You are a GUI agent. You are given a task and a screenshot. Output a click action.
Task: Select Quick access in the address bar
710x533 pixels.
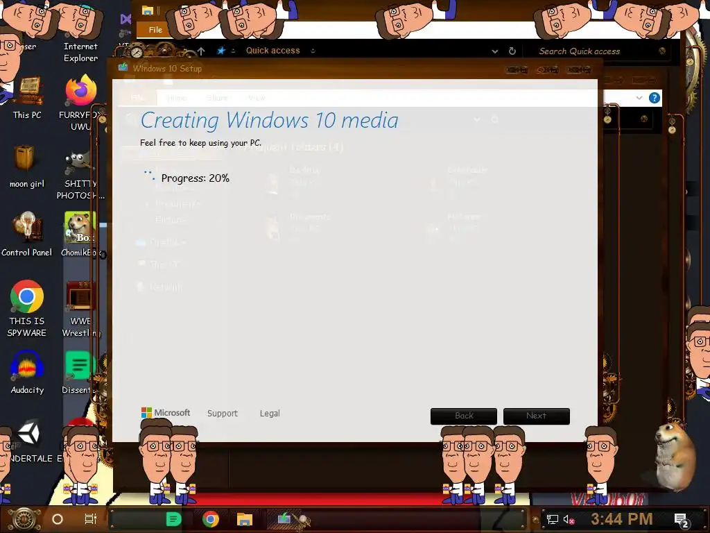[x=272, y=51]
